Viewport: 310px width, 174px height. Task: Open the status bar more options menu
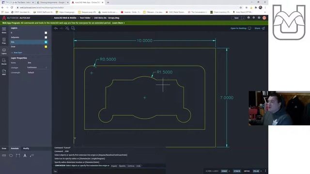pyautogui.click(x=265, y=171)
